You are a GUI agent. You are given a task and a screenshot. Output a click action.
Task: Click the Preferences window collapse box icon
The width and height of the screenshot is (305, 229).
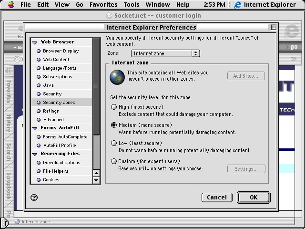pyautogui.click(x=274, y=28)
